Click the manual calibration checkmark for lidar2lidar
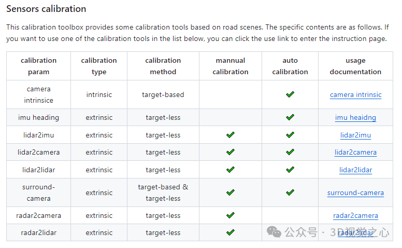Screen dimensions: 402x248 [230, 170]
